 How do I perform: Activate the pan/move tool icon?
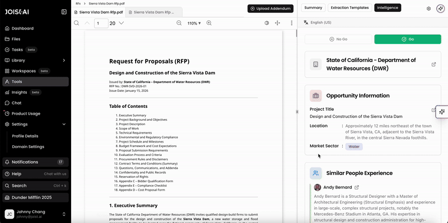[277, 23]
